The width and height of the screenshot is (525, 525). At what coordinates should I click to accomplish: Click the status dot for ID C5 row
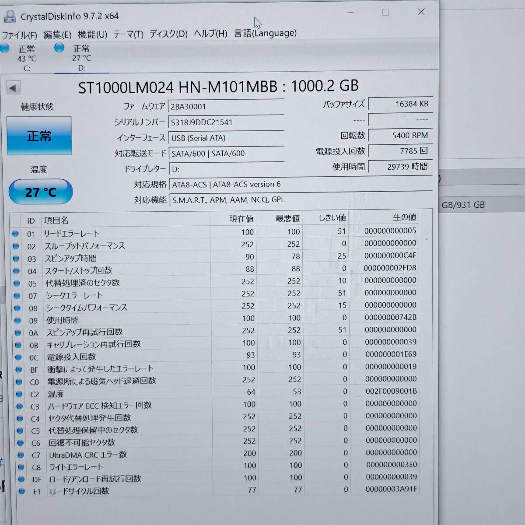pos(21,431)
